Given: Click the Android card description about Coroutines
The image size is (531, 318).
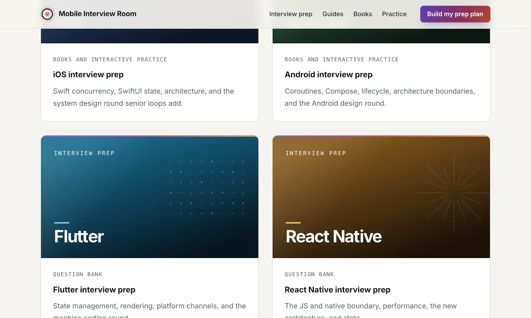Looking at the screenshot, I should pyautogui.click(x=380, y=97).
